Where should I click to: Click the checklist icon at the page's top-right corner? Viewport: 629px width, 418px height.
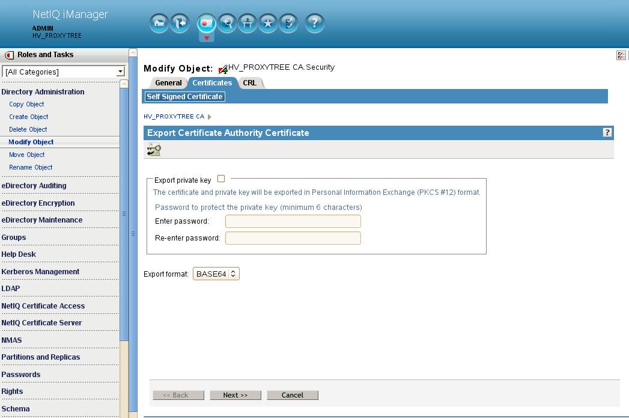pyautogui.click(x=621, y=55)
